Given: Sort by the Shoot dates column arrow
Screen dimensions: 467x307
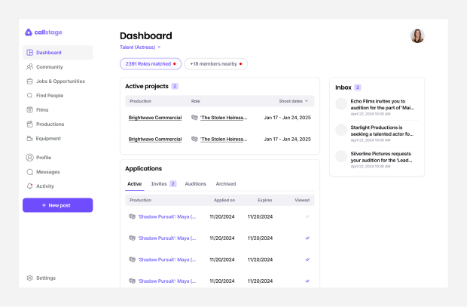Looking at the screenshot, I should pyautogui.click(x=307, y=101).
